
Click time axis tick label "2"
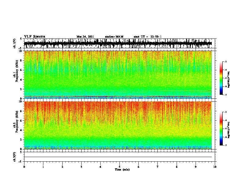point(62,167)
